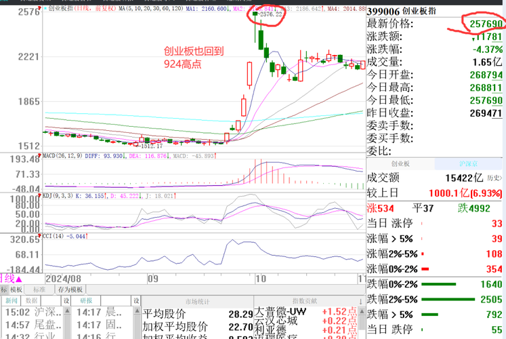506x339 pixels.
Task: Select the 市场统计 tab
Action: tap(198, 302)
